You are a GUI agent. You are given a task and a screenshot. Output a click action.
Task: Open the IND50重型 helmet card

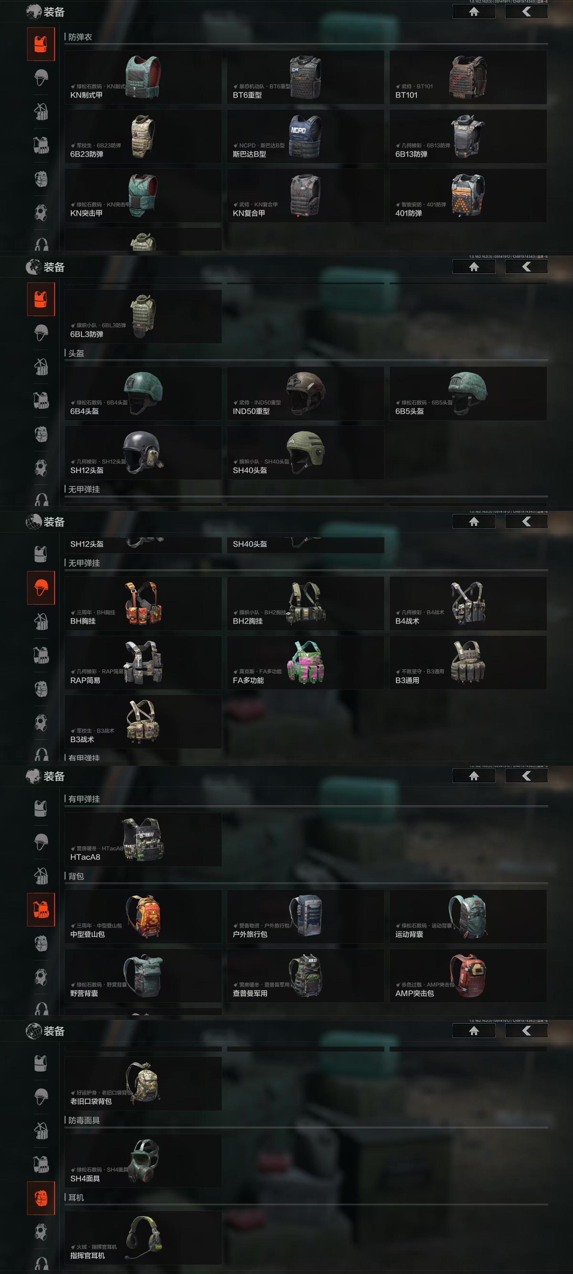[x=305, y=393]
